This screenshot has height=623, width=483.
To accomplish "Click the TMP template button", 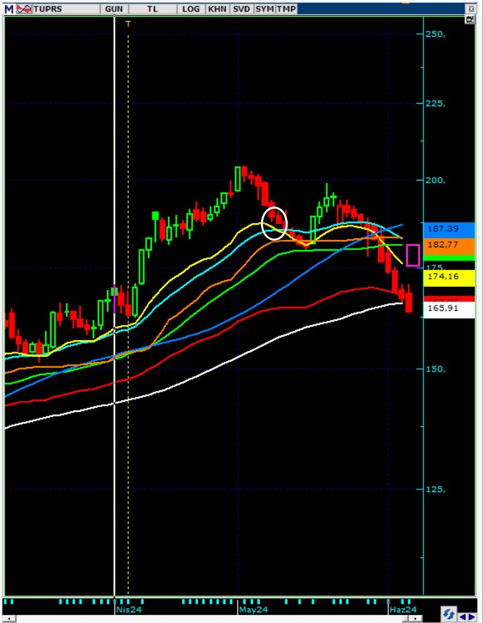I will (x=286, y=9).
